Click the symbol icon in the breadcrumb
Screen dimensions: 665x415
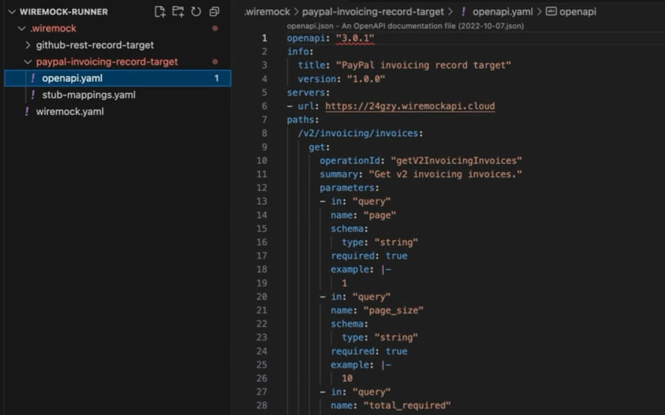551,12
